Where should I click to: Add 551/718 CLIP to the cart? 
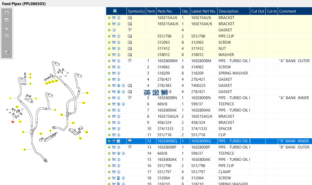tap(114, 135)
